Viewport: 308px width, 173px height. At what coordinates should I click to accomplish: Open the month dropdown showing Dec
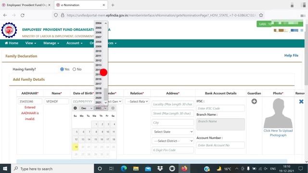click(87, 108)
